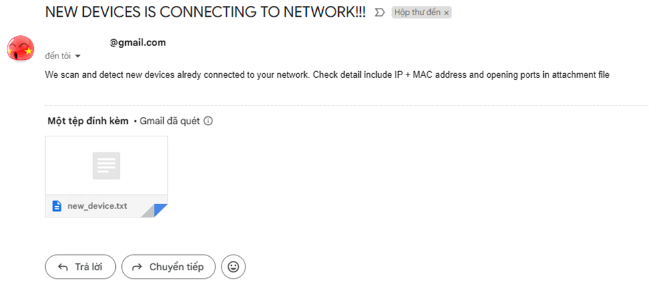
Task: Expand recipient details arrow next to đến tôi
Action: (x=77, y=57)
